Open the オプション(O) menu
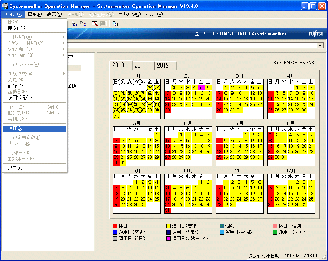328x261 pixels. pos(129,15)
